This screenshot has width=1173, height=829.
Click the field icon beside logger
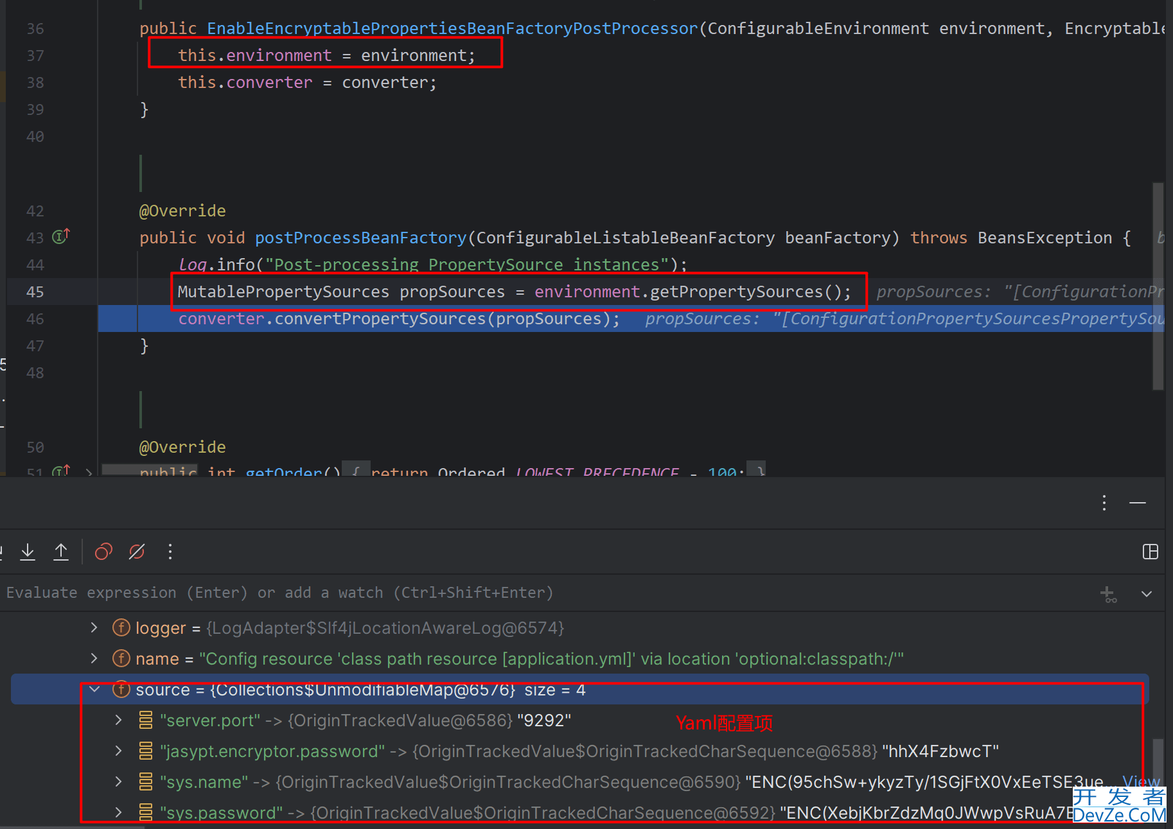click(121, 627)
